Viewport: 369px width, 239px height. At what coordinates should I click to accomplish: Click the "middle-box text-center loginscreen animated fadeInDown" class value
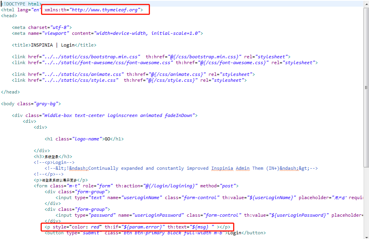pos(118,115)
